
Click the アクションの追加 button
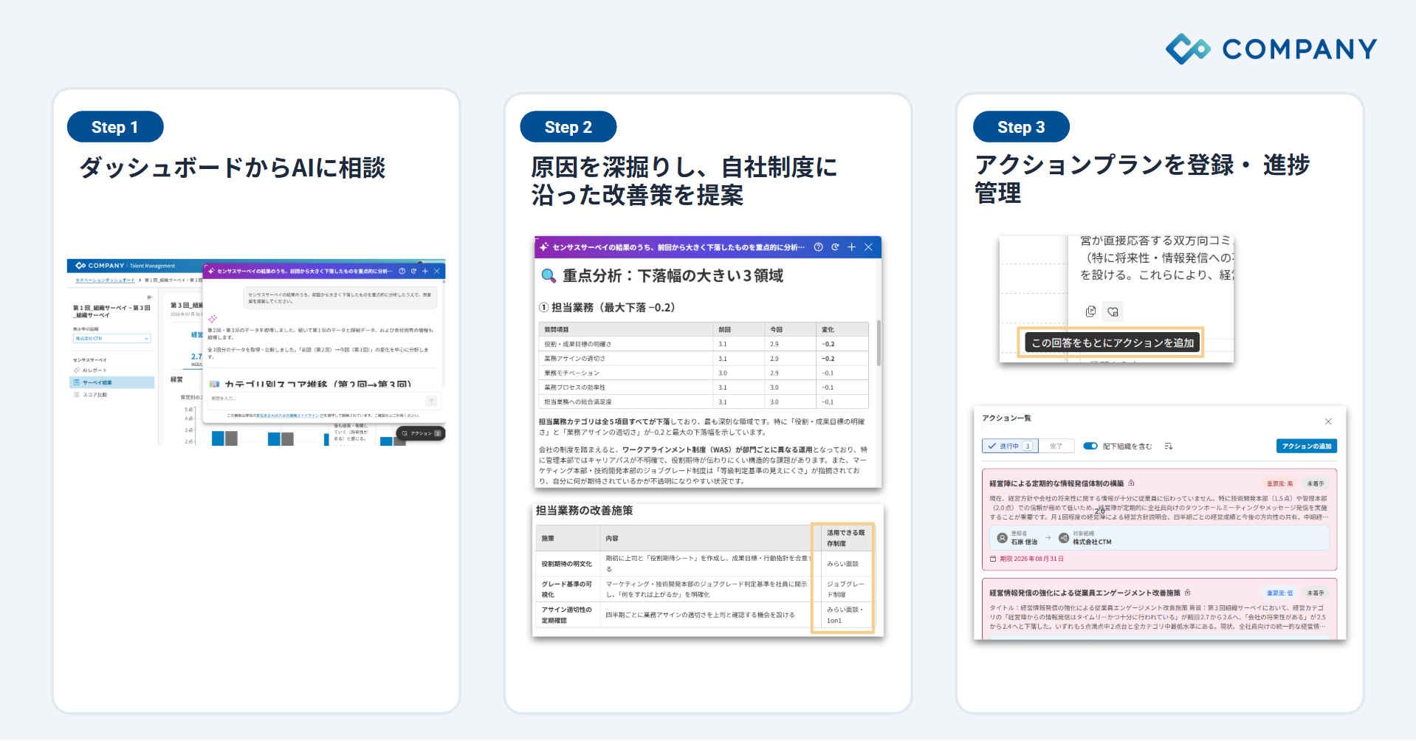click(x=1307, y=446)
